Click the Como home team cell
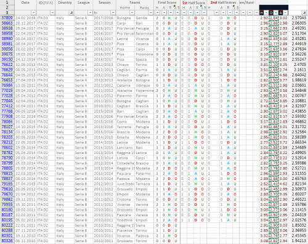The height and width of the screenshot is (244, 308). click(126, 121)
